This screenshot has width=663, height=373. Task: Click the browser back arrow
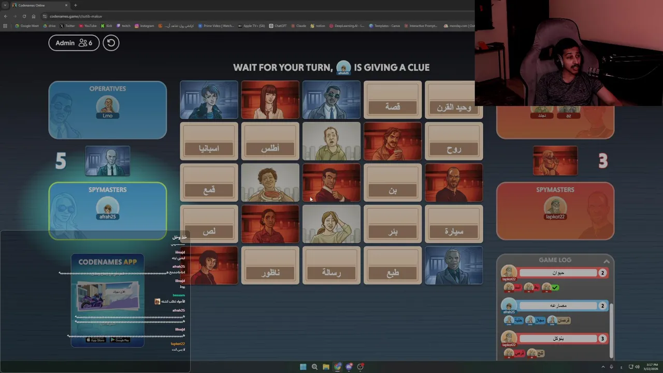pyautogui.click(x=6, y=16)
